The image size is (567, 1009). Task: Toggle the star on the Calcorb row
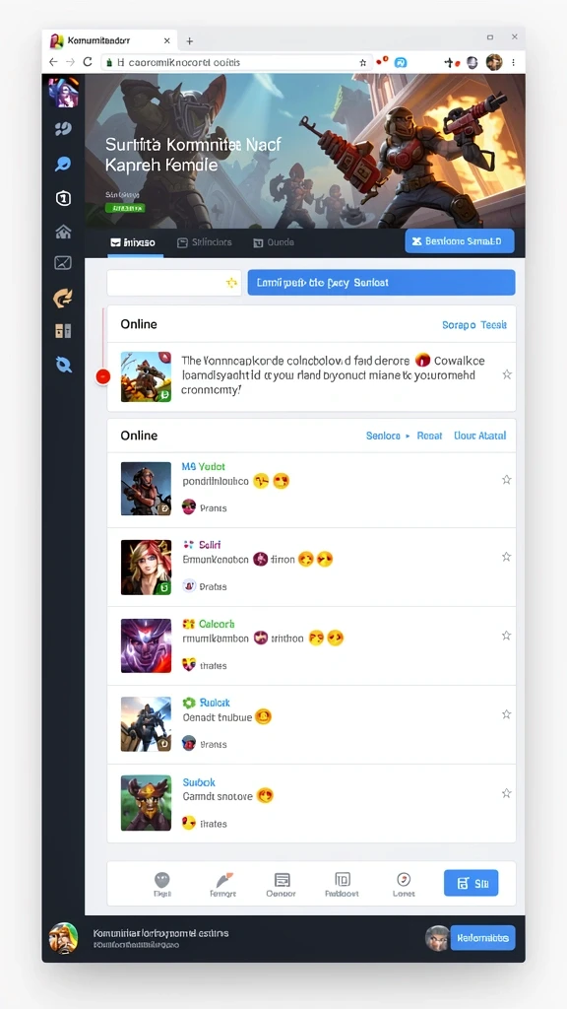tap(507, 636)
